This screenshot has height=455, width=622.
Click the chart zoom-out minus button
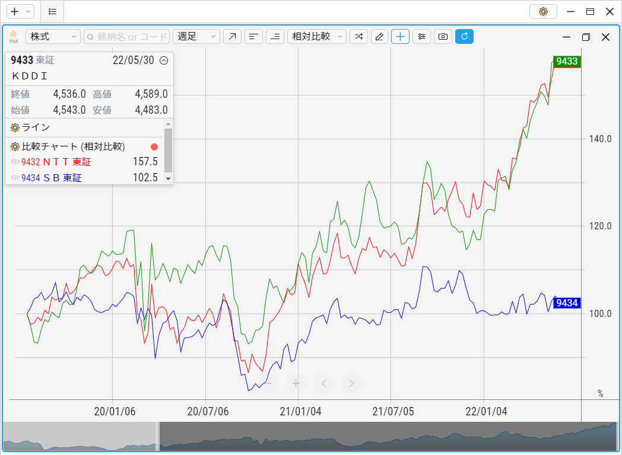pyautogui.click(x=268, y=383)
